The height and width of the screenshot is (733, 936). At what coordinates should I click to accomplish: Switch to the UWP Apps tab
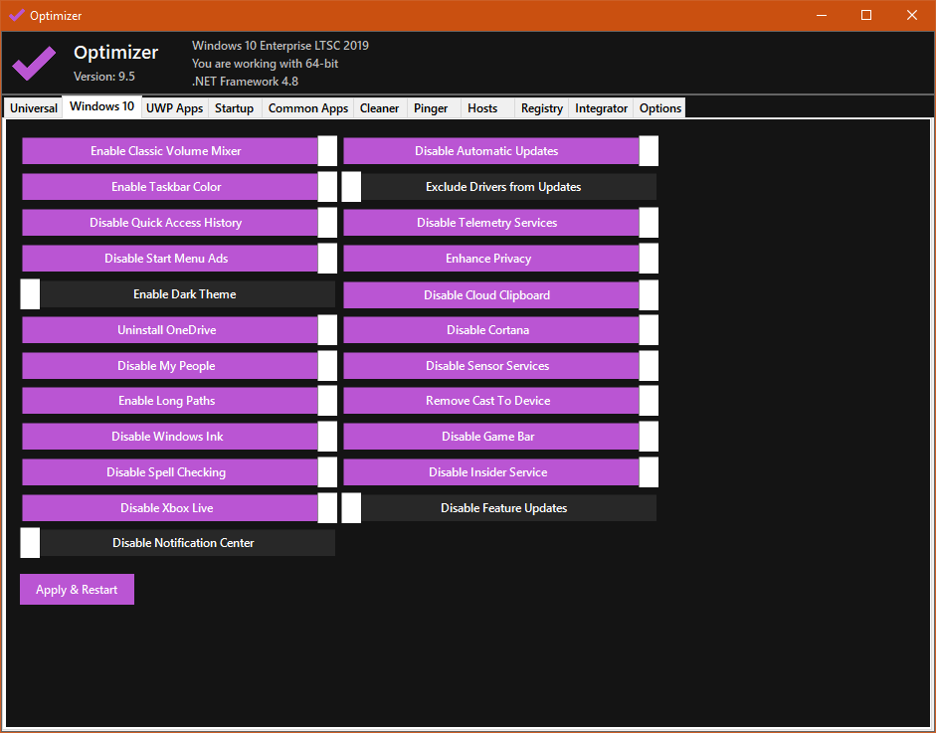click(174, 108)
